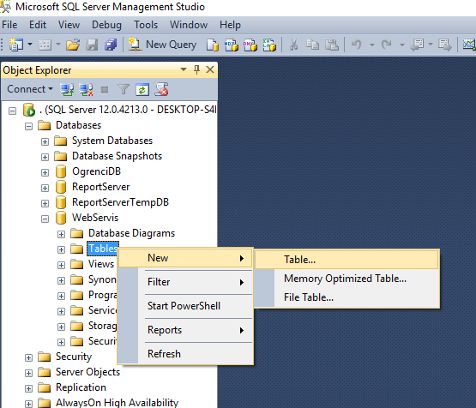Click the Disconnect server icon in Object Explorer

[x=86, y=90]
